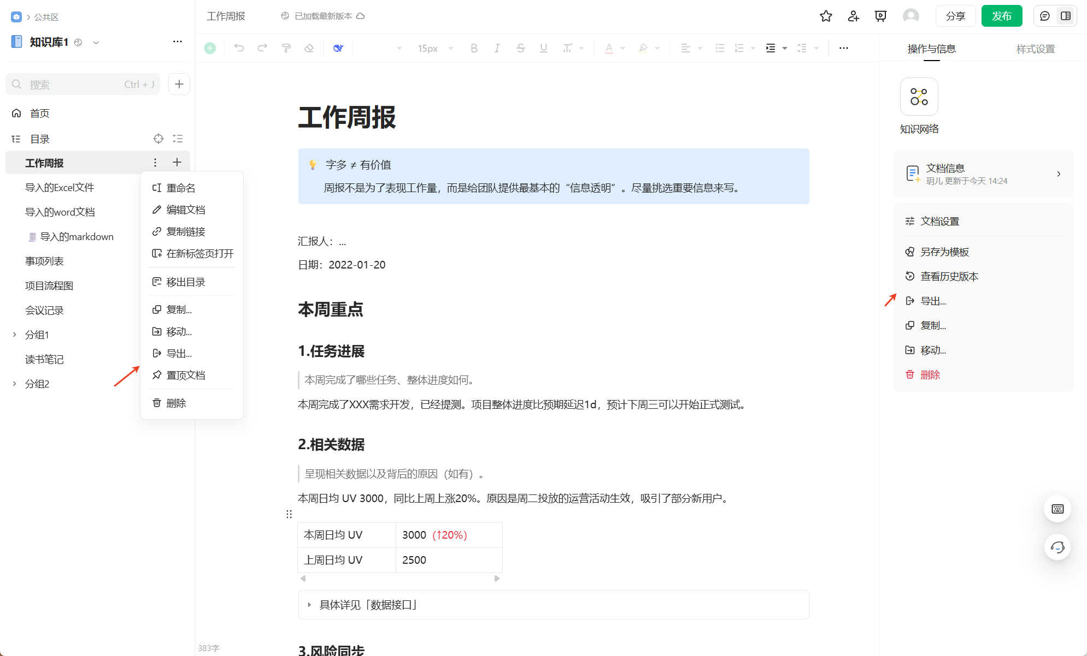
Task: Click the locate current document target icon
Action: click(x=158, y=139)
